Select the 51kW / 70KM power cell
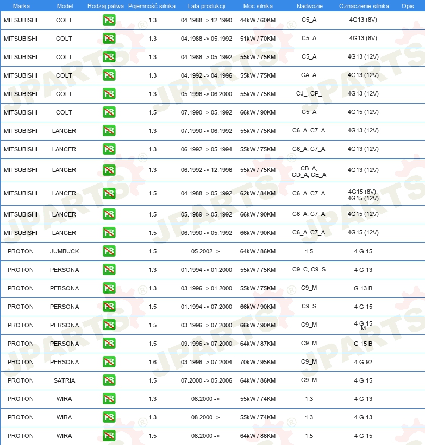425x445 pixels. [258, 39]
